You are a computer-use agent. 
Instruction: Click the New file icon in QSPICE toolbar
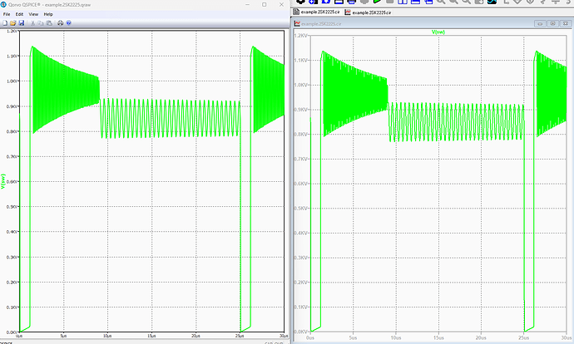point(5,22)
